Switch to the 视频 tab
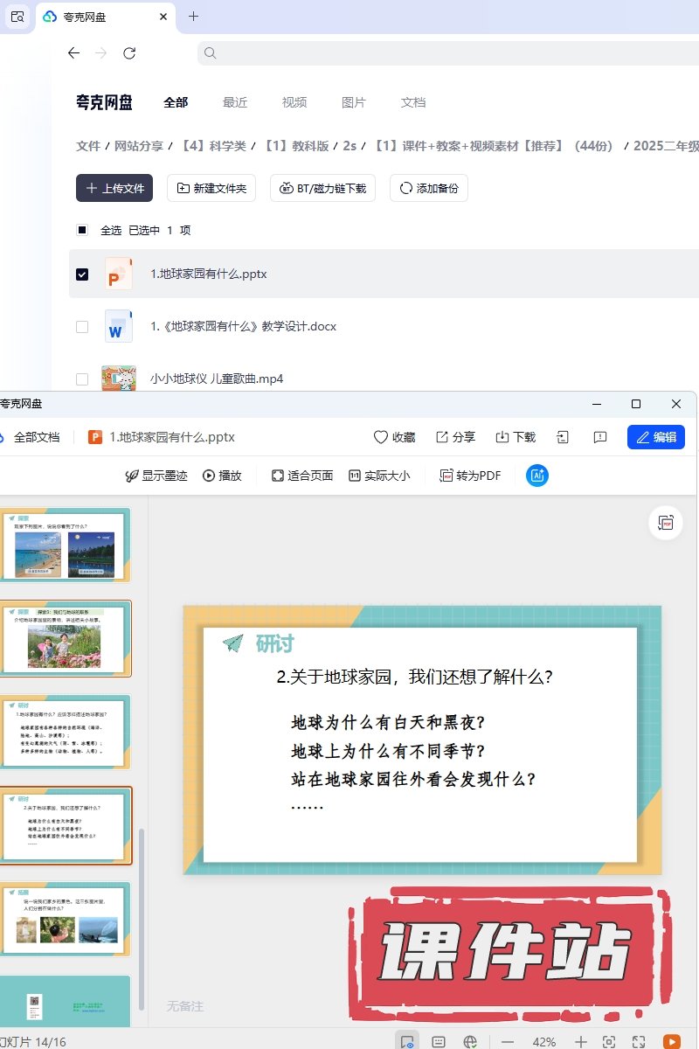 tap(294, 102)
